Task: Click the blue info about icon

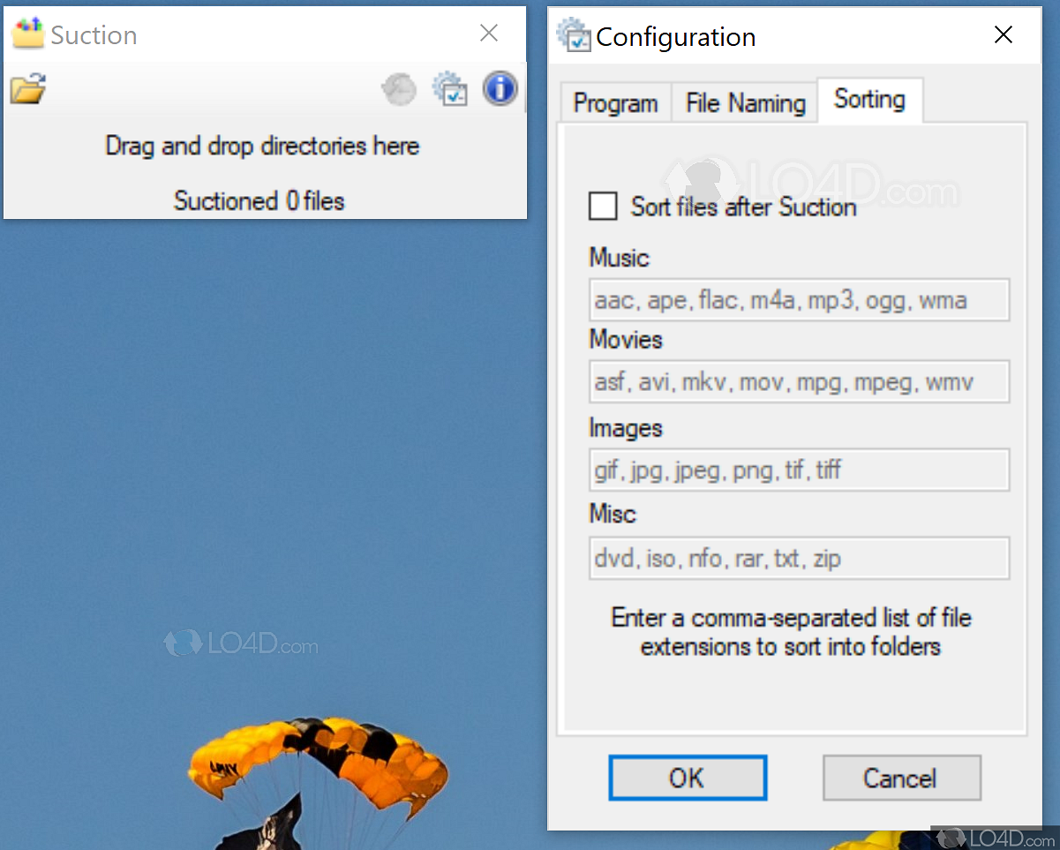Action: (x=500, y=89)
